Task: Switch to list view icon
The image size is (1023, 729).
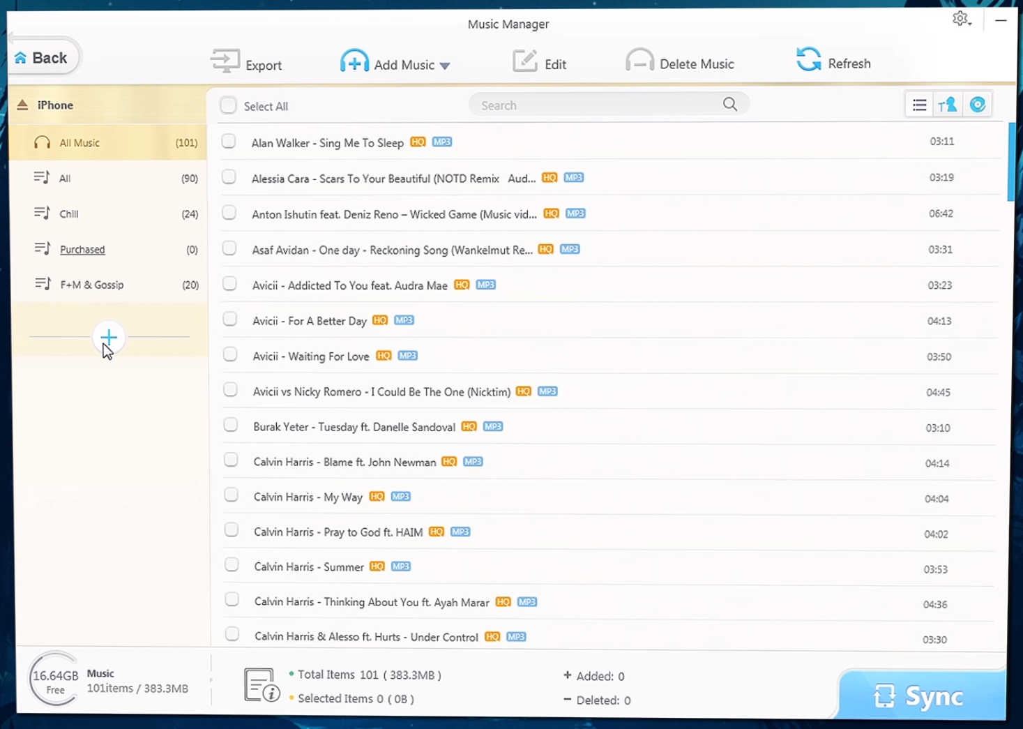Action: click(919, 105)
